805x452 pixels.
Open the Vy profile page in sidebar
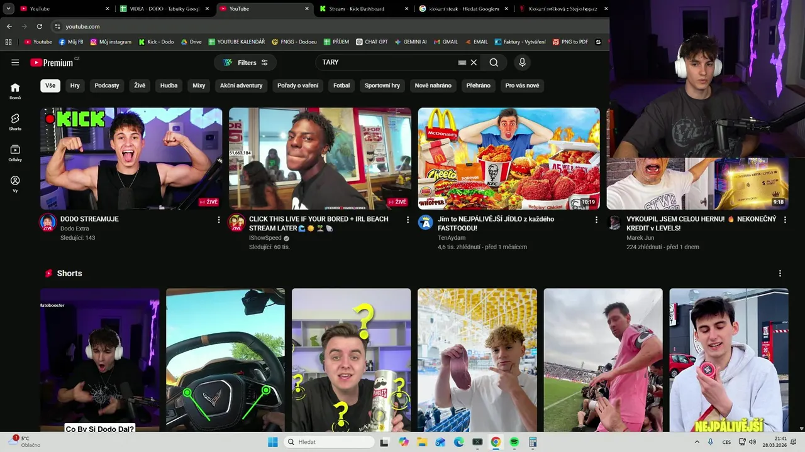click(x=15, y=184)
